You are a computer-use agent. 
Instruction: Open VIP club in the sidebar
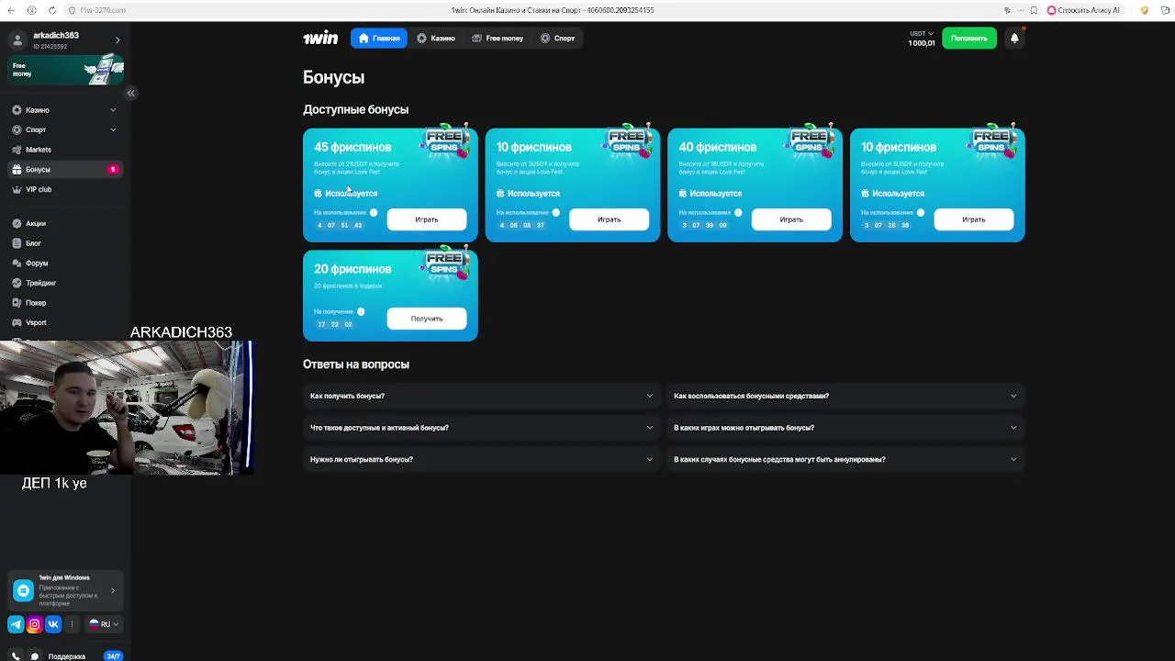click(x=38, y=189)
